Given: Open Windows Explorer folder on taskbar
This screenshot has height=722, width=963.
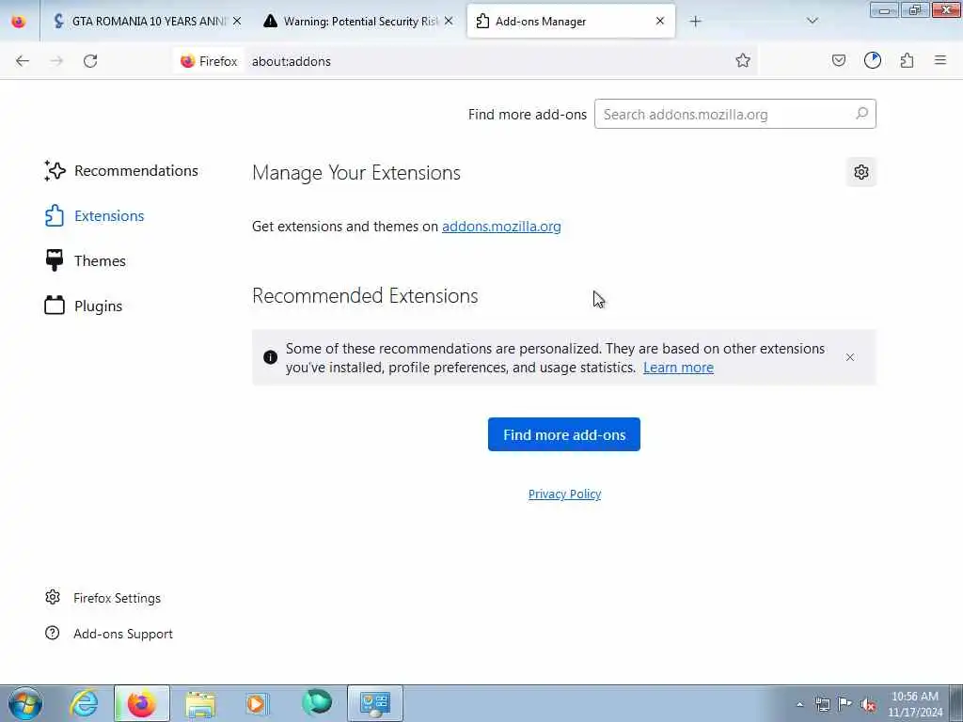Looking at the screenshot, I should click(200, 703).
